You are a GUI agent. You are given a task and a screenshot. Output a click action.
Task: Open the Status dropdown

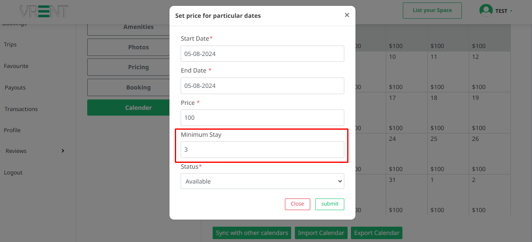point(262,181)
